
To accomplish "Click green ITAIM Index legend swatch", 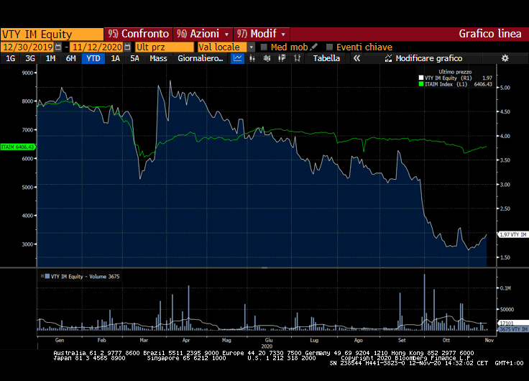I will [x=421, y=84].
